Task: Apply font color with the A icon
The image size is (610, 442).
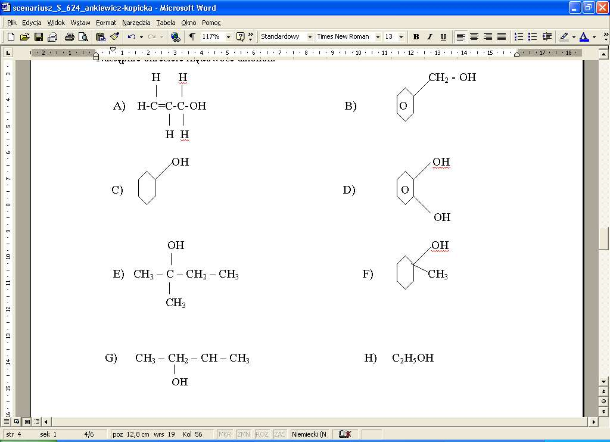Action: (x=584, y=36)
